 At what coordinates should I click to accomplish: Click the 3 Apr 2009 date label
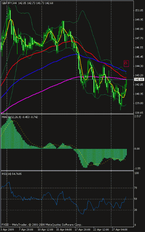(x=7, y=230)
